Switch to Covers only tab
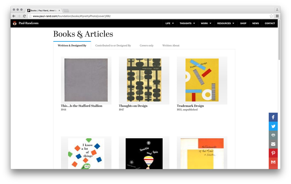The height and width of the screenshot is (184, 291). (147, 45)
